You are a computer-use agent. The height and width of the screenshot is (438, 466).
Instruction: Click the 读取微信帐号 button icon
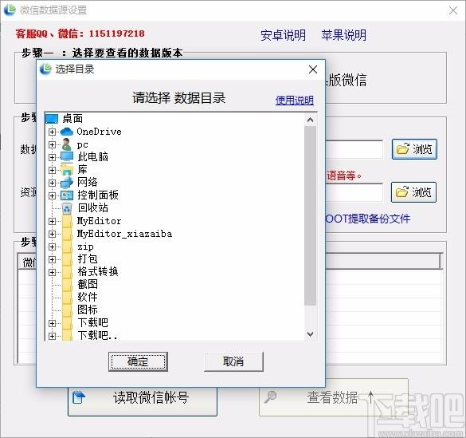click(79, 397)
